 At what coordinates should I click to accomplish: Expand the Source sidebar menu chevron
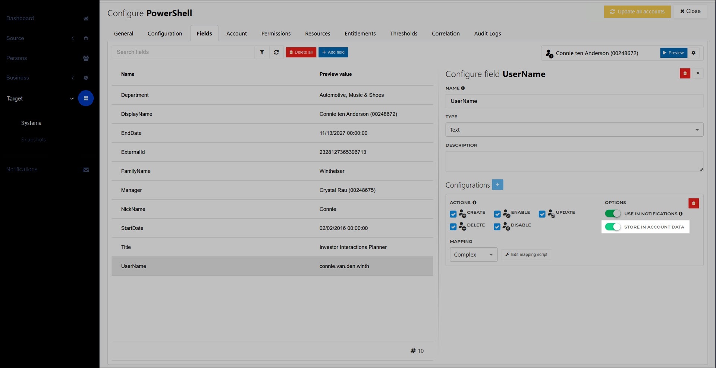[73, 38]
